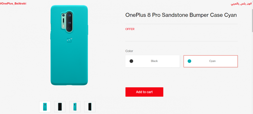This screenshot has width=253, height=114.
Task: Click the OnePlus logo on the case
Action: point(69,40)
